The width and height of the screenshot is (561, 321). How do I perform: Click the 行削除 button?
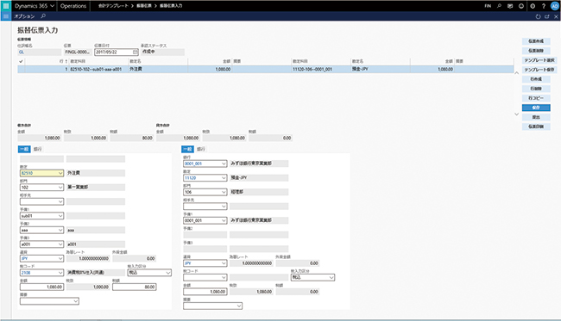[x=536, y=89]
